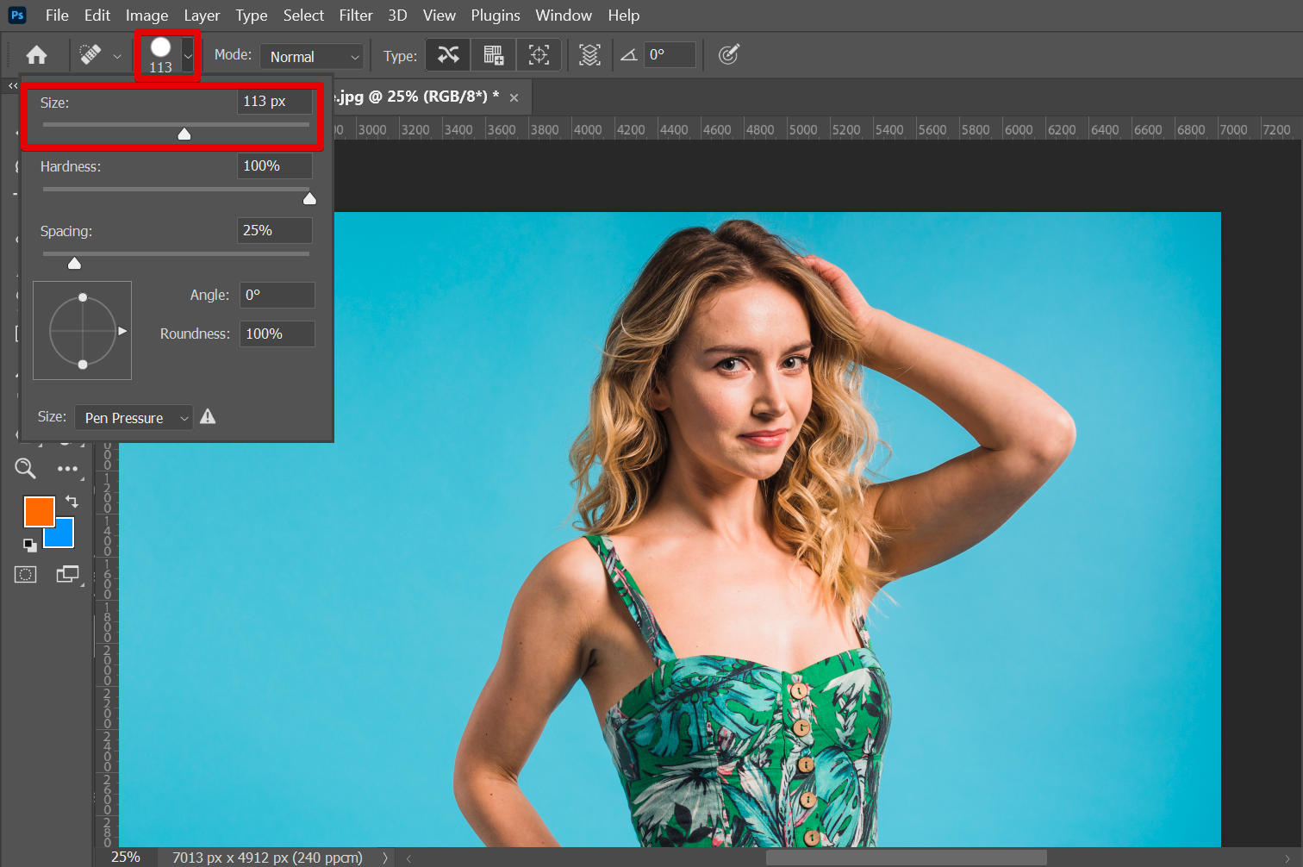The width and height of the screenshot is (1303, 867).
Task: Toggle Sample All Layers option
Action: click(589, 55)
